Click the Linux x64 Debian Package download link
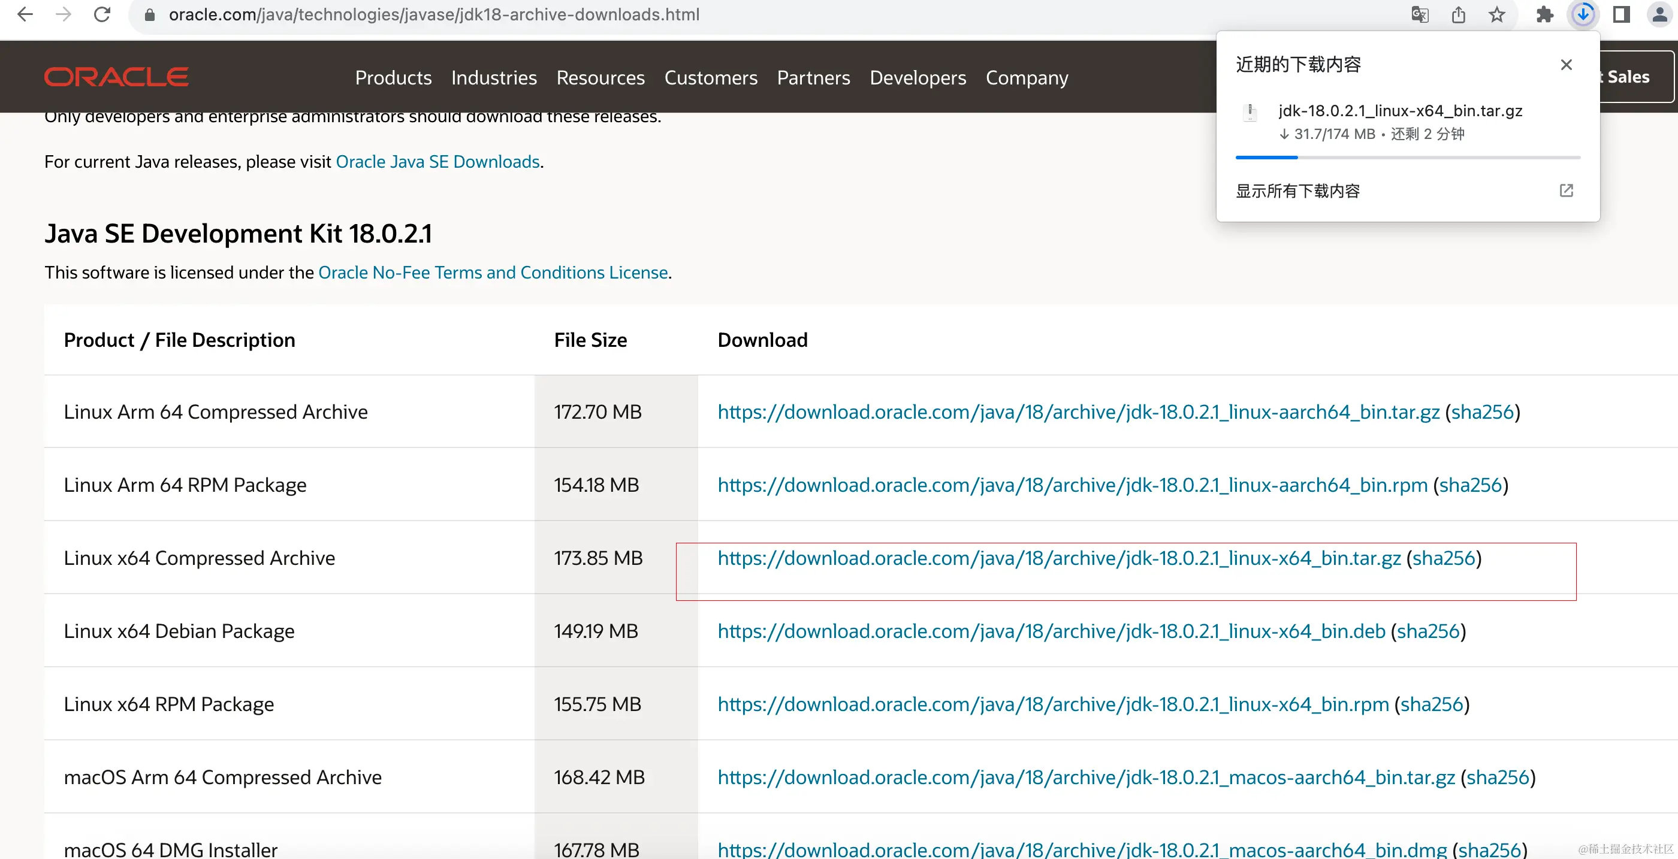The image size is (1678, 859). [1051, 630]
